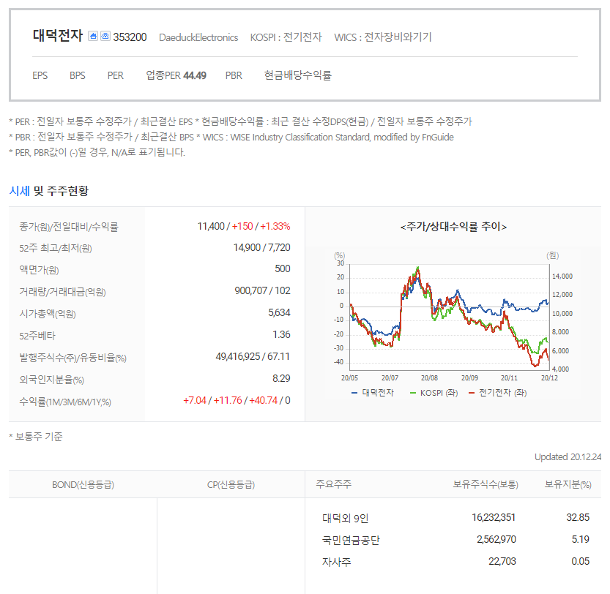
Task: Click the market cap value 5,634
Action: pos(279,313)
